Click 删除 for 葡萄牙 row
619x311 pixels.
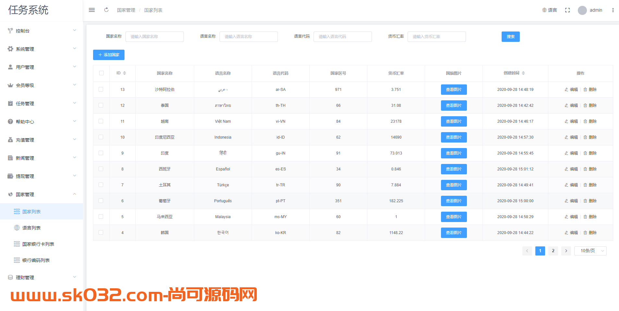pos(590,201)
